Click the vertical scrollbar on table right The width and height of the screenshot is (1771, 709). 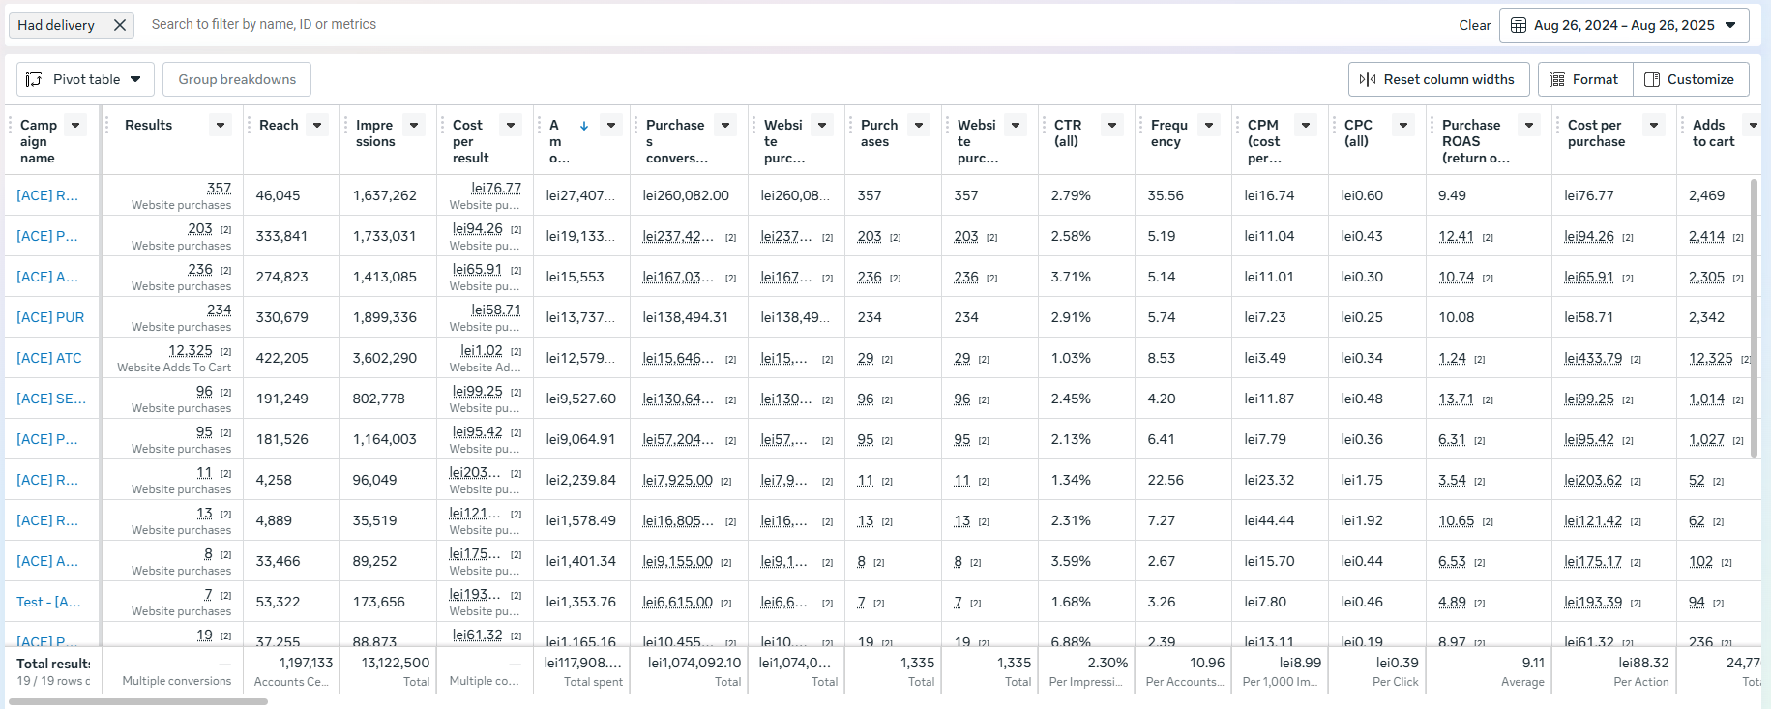(1754, 317)
